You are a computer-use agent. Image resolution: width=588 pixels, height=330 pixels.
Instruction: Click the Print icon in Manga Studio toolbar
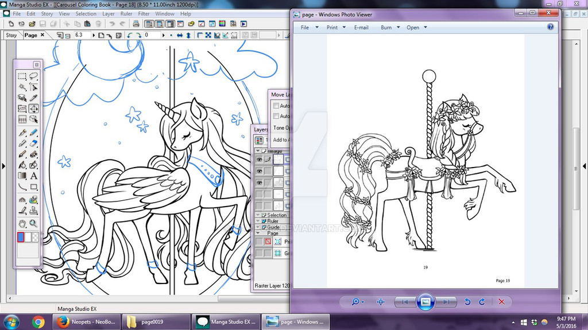pos(136,24)
